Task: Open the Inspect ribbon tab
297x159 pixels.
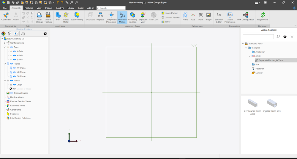Action: point(49,8)
